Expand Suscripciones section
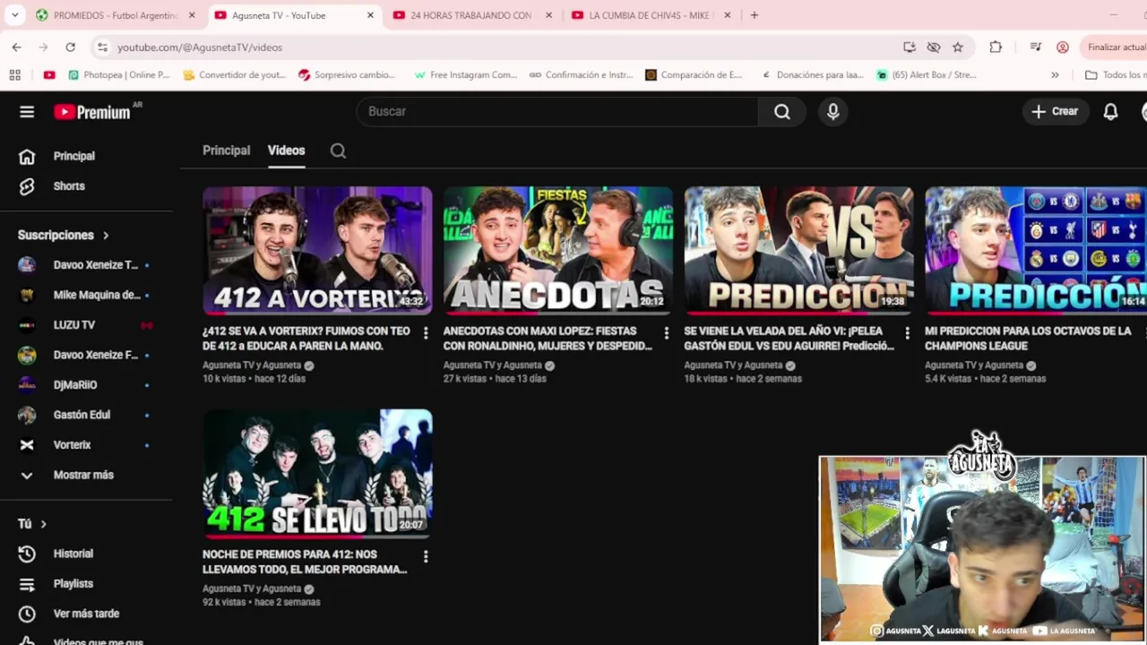The height and width of the screenshot is (645, 1147). tap(64, 235)
